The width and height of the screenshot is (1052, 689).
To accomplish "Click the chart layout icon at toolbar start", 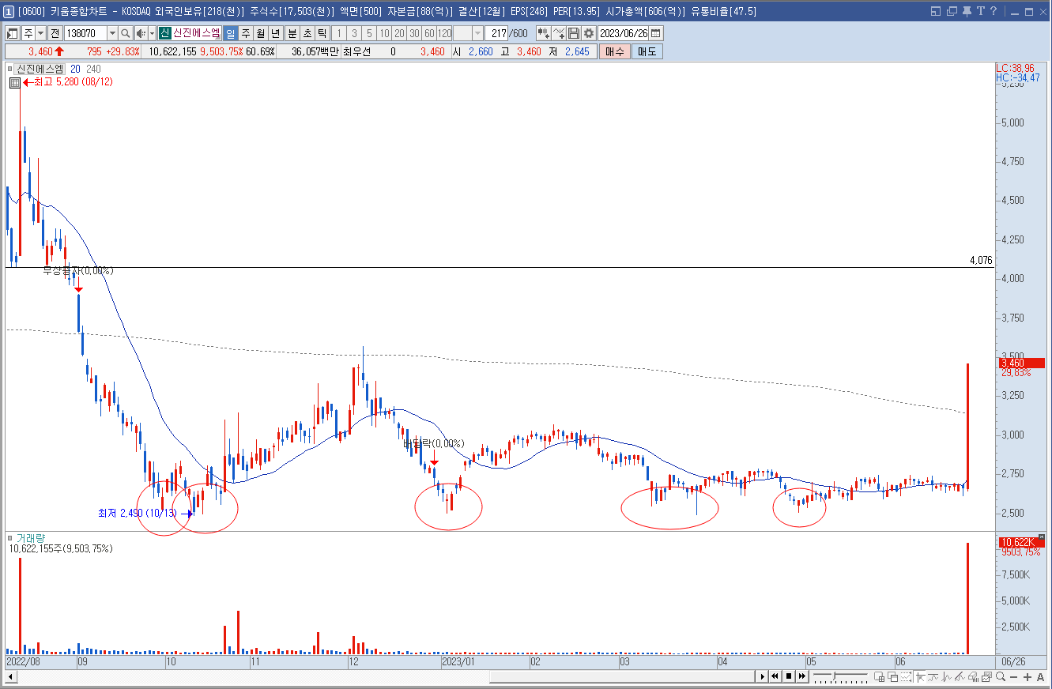I will pyautogui.click(x=13, y=33).
